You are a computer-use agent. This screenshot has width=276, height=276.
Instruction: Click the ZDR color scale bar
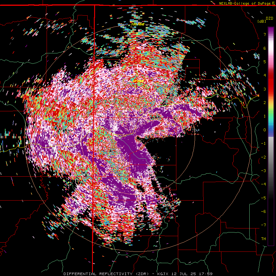coord(271,136)
